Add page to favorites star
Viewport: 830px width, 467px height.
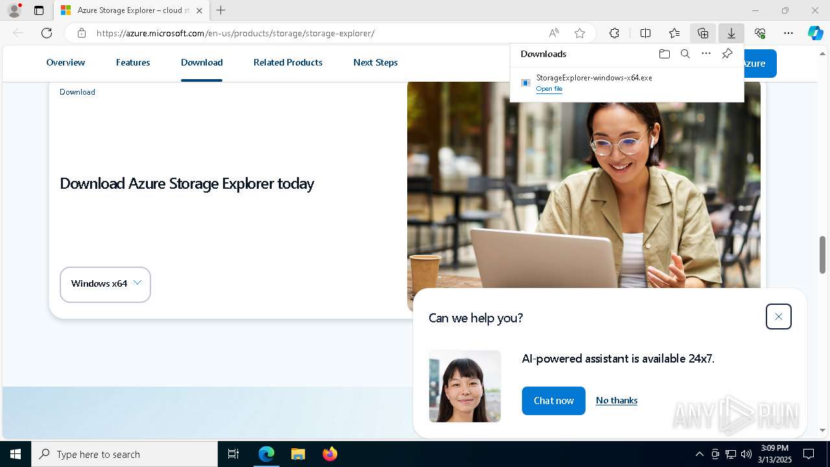tap(580, 33)
